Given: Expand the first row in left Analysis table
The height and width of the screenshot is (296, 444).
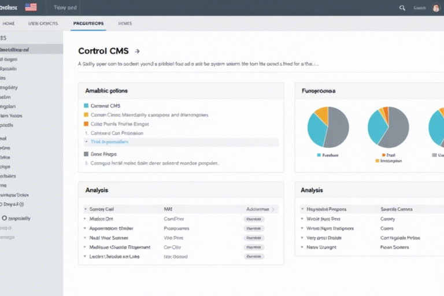Looking at the screenshot, I should click(86, 209).
